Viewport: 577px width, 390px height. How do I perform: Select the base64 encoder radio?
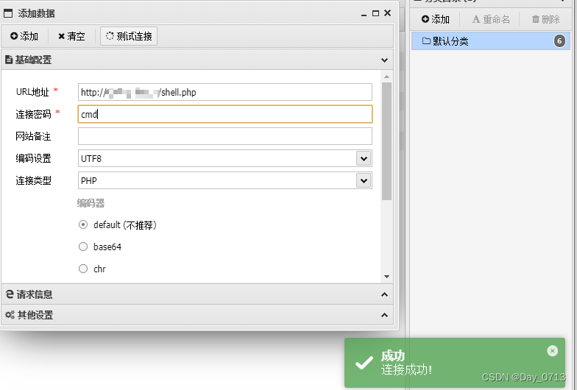pyautogui.click(x=83, y=247)
